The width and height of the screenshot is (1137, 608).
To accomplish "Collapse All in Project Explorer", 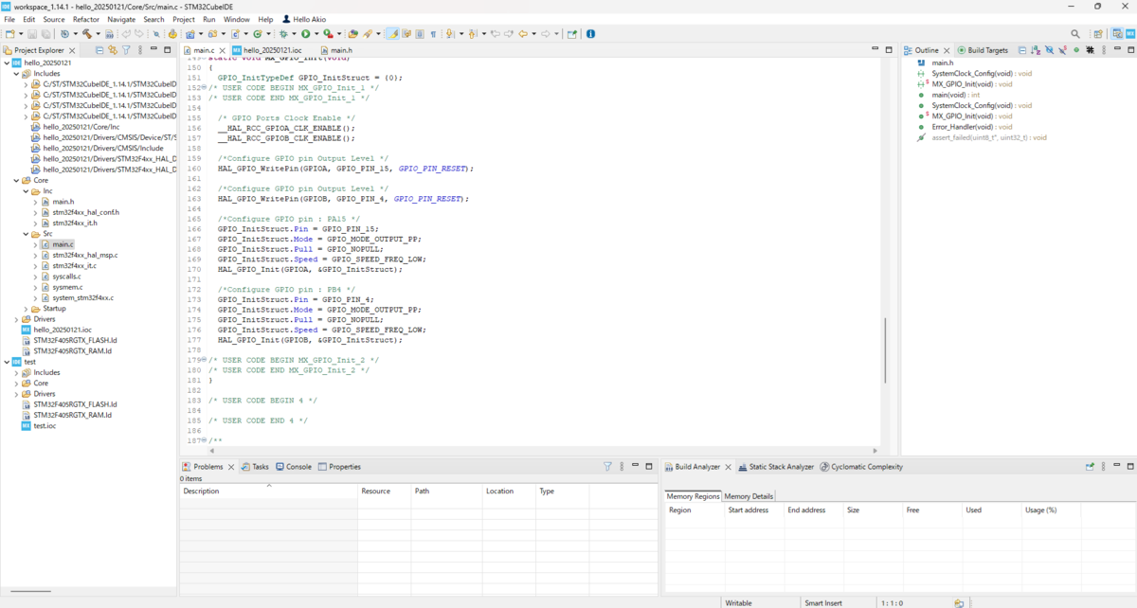I will [99, 50].
